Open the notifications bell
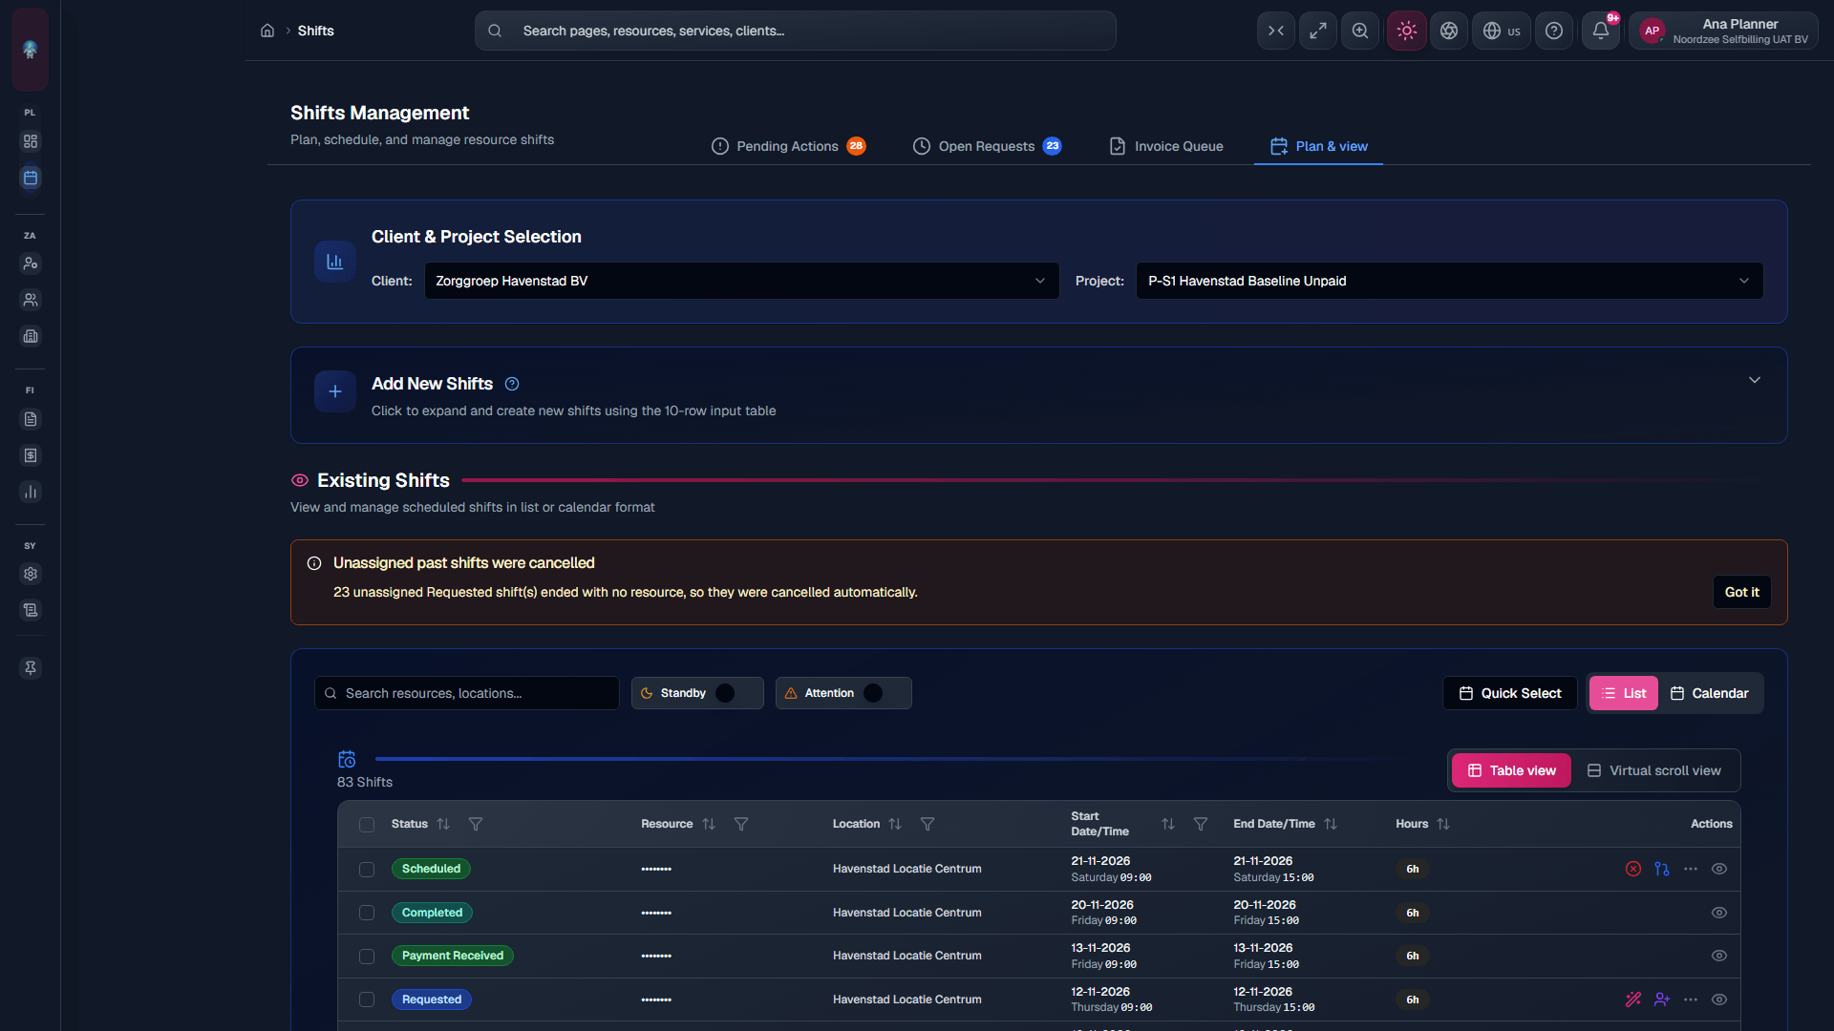 click(1601, 31)
